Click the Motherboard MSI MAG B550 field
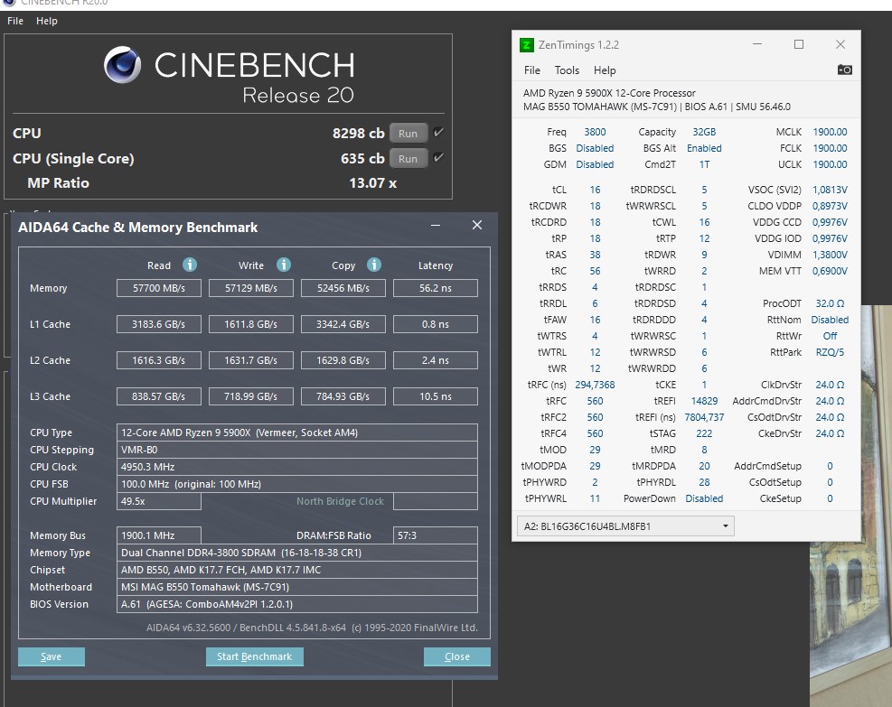Image resolution: width=892 pixels, height=707 pixels. (x=297, y=587)
